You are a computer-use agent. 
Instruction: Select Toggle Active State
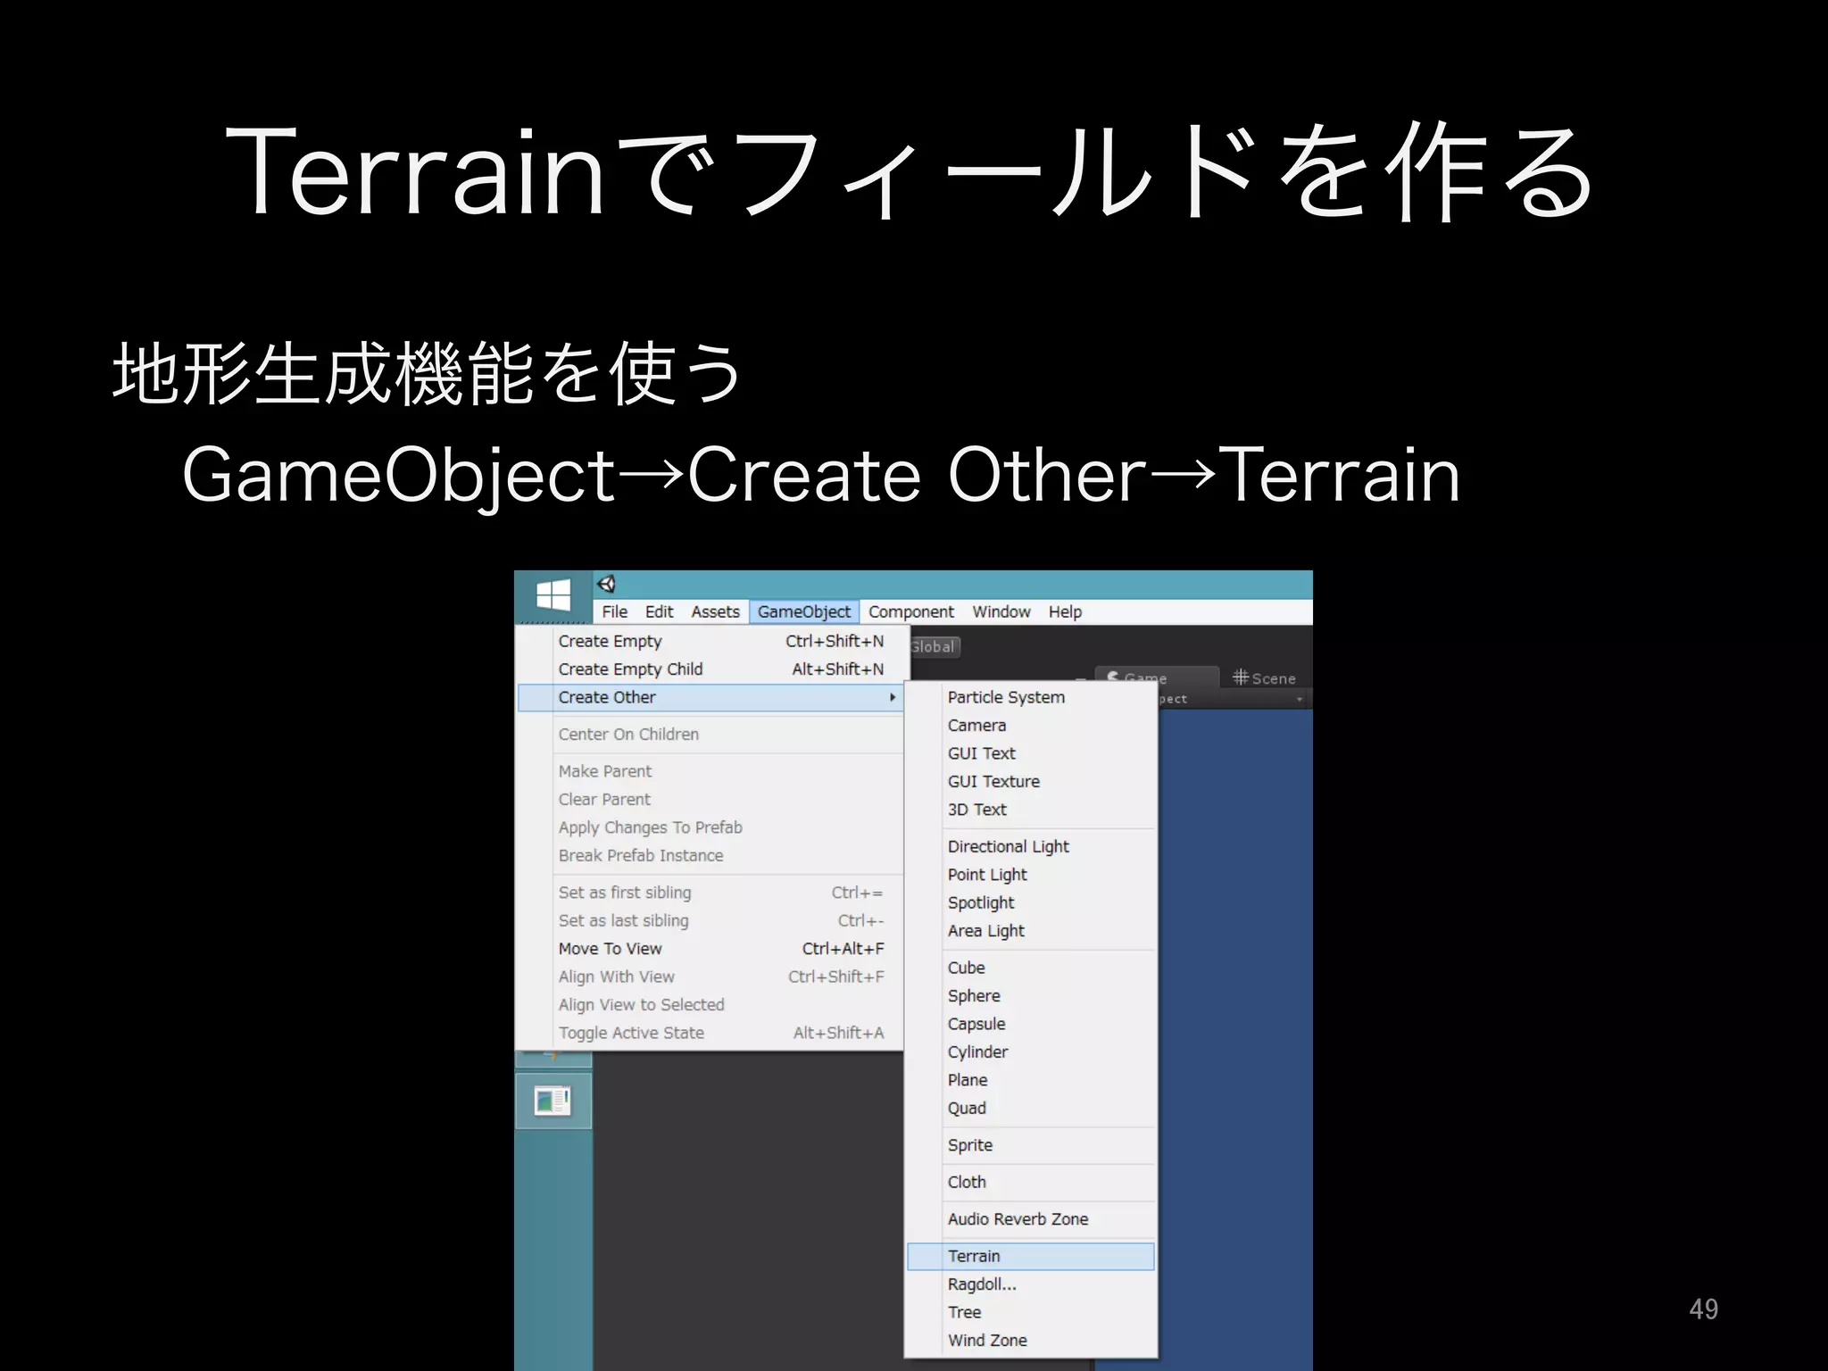click(710, 1033)
